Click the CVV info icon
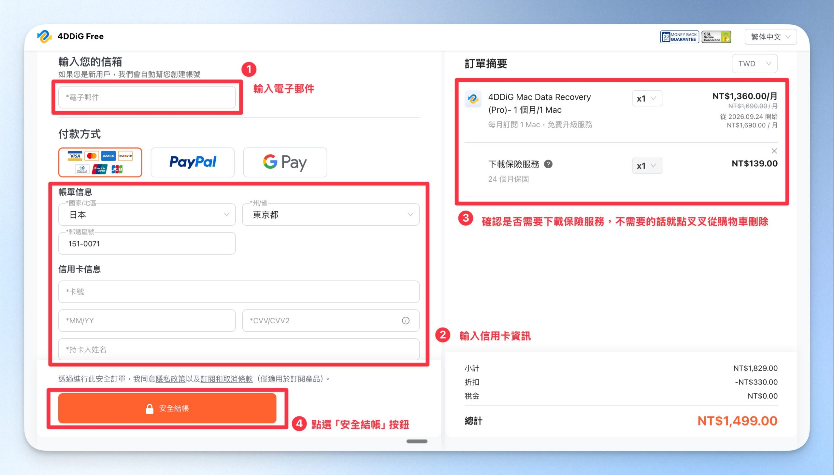The width and height of the screenshot is (834, 475). pyautogui.click(x=405, y=321)
